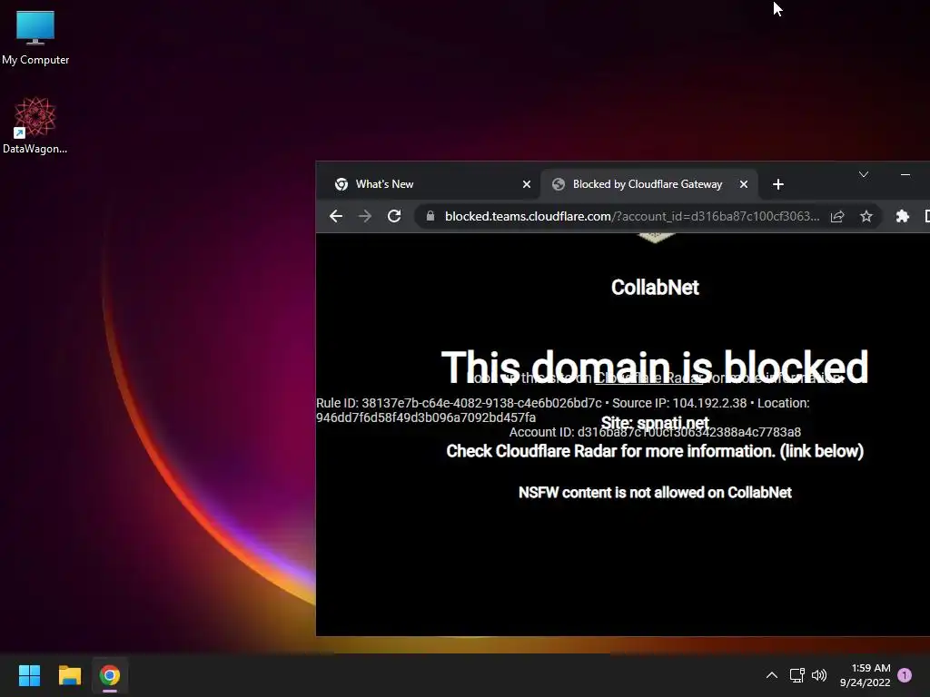
Task: Go back using Chrome's back arrow
Action: tap(336, 216)
